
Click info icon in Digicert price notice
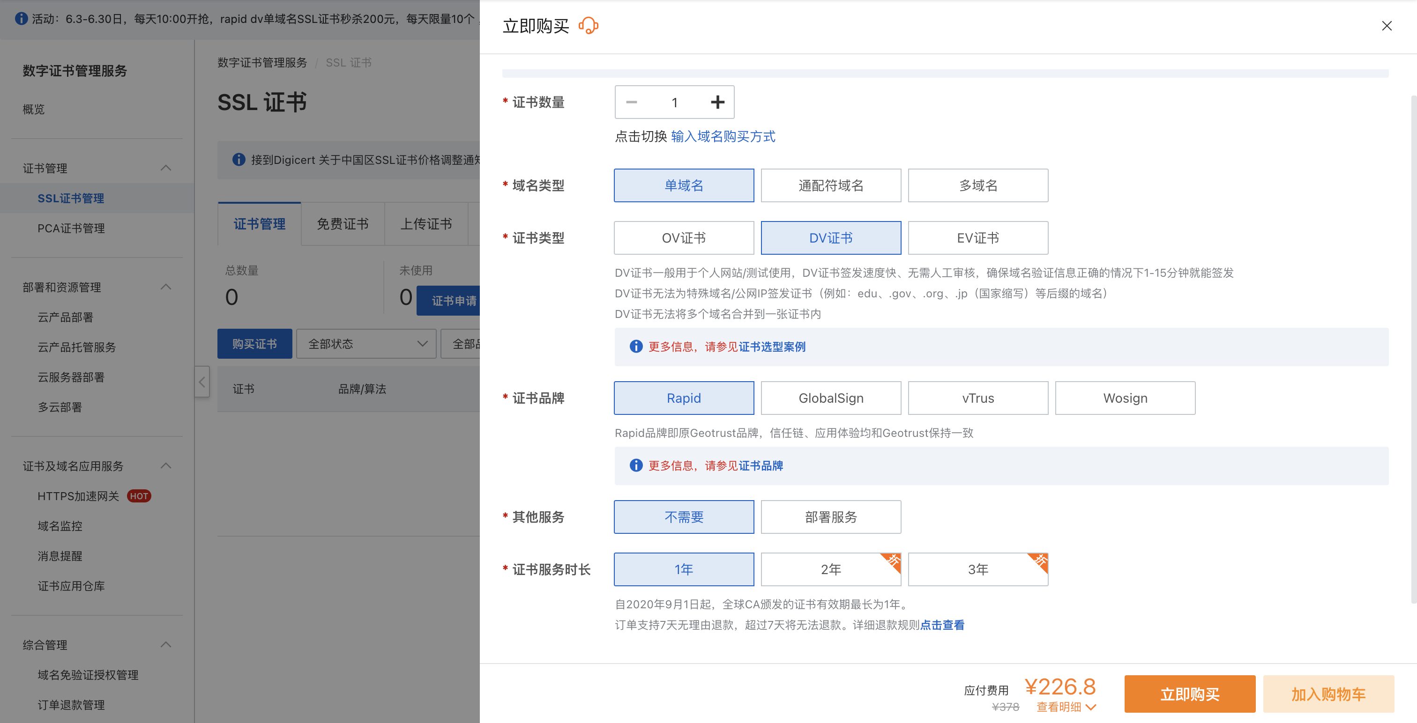coord(239,160)
